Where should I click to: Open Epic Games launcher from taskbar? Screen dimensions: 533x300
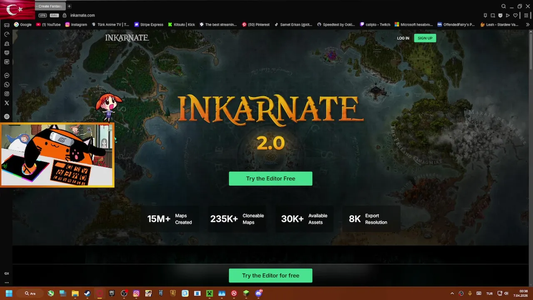pos(112,293)
